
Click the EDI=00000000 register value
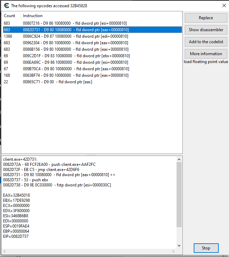pyautogui.click(x=15, y=221)
